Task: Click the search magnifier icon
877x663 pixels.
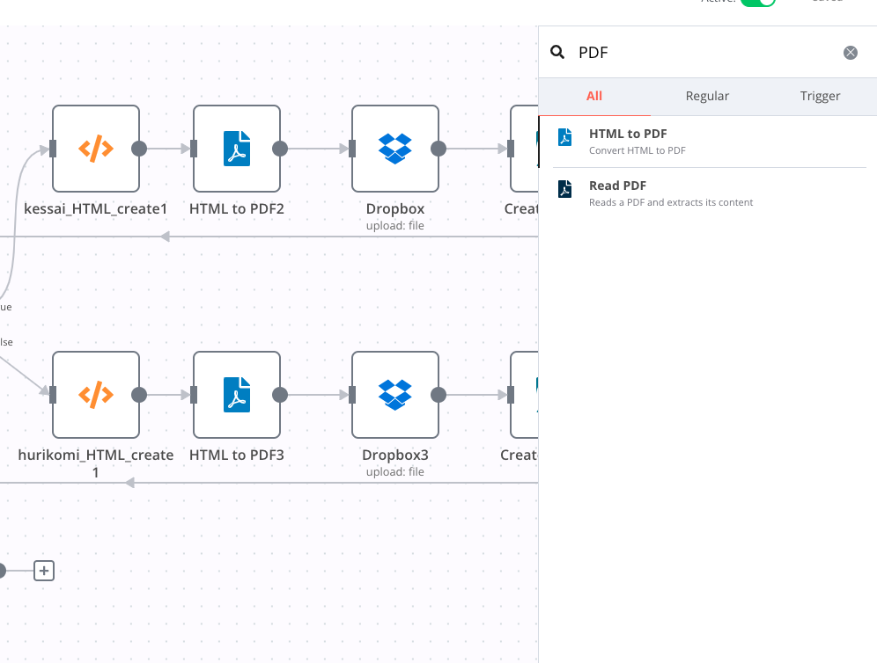Action: click(x=557, y=53)
